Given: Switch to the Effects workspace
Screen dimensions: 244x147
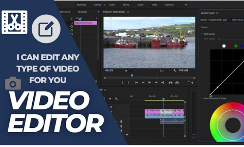Looking at the screenshot, I should point(126,5).
